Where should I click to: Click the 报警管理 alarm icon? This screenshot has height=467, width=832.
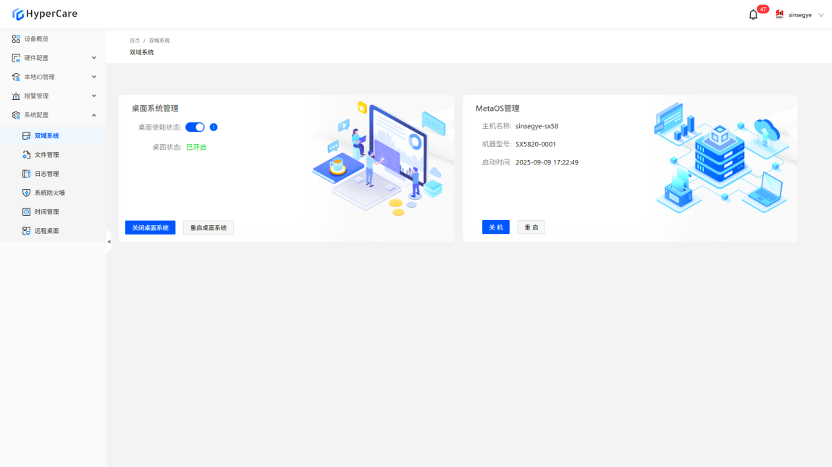pyautogui.click(x=16, y=96)
